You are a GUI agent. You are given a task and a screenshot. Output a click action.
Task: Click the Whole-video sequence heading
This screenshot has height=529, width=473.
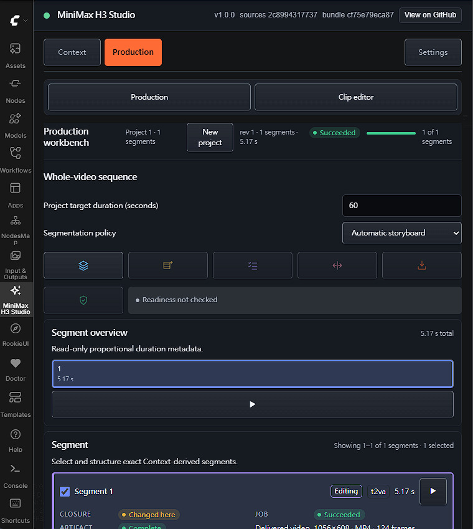[x=90, y=177]
